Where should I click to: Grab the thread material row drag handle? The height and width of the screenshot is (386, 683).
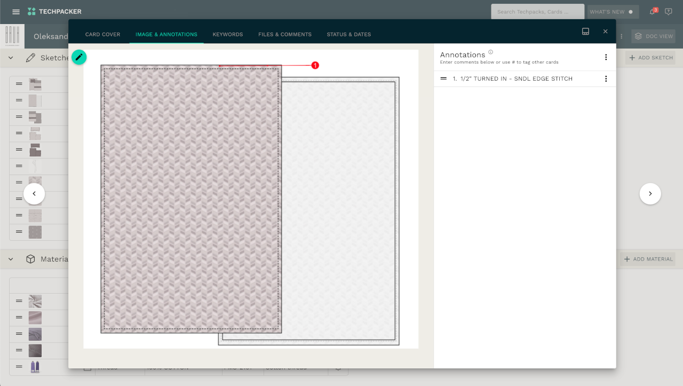(19, 367)
